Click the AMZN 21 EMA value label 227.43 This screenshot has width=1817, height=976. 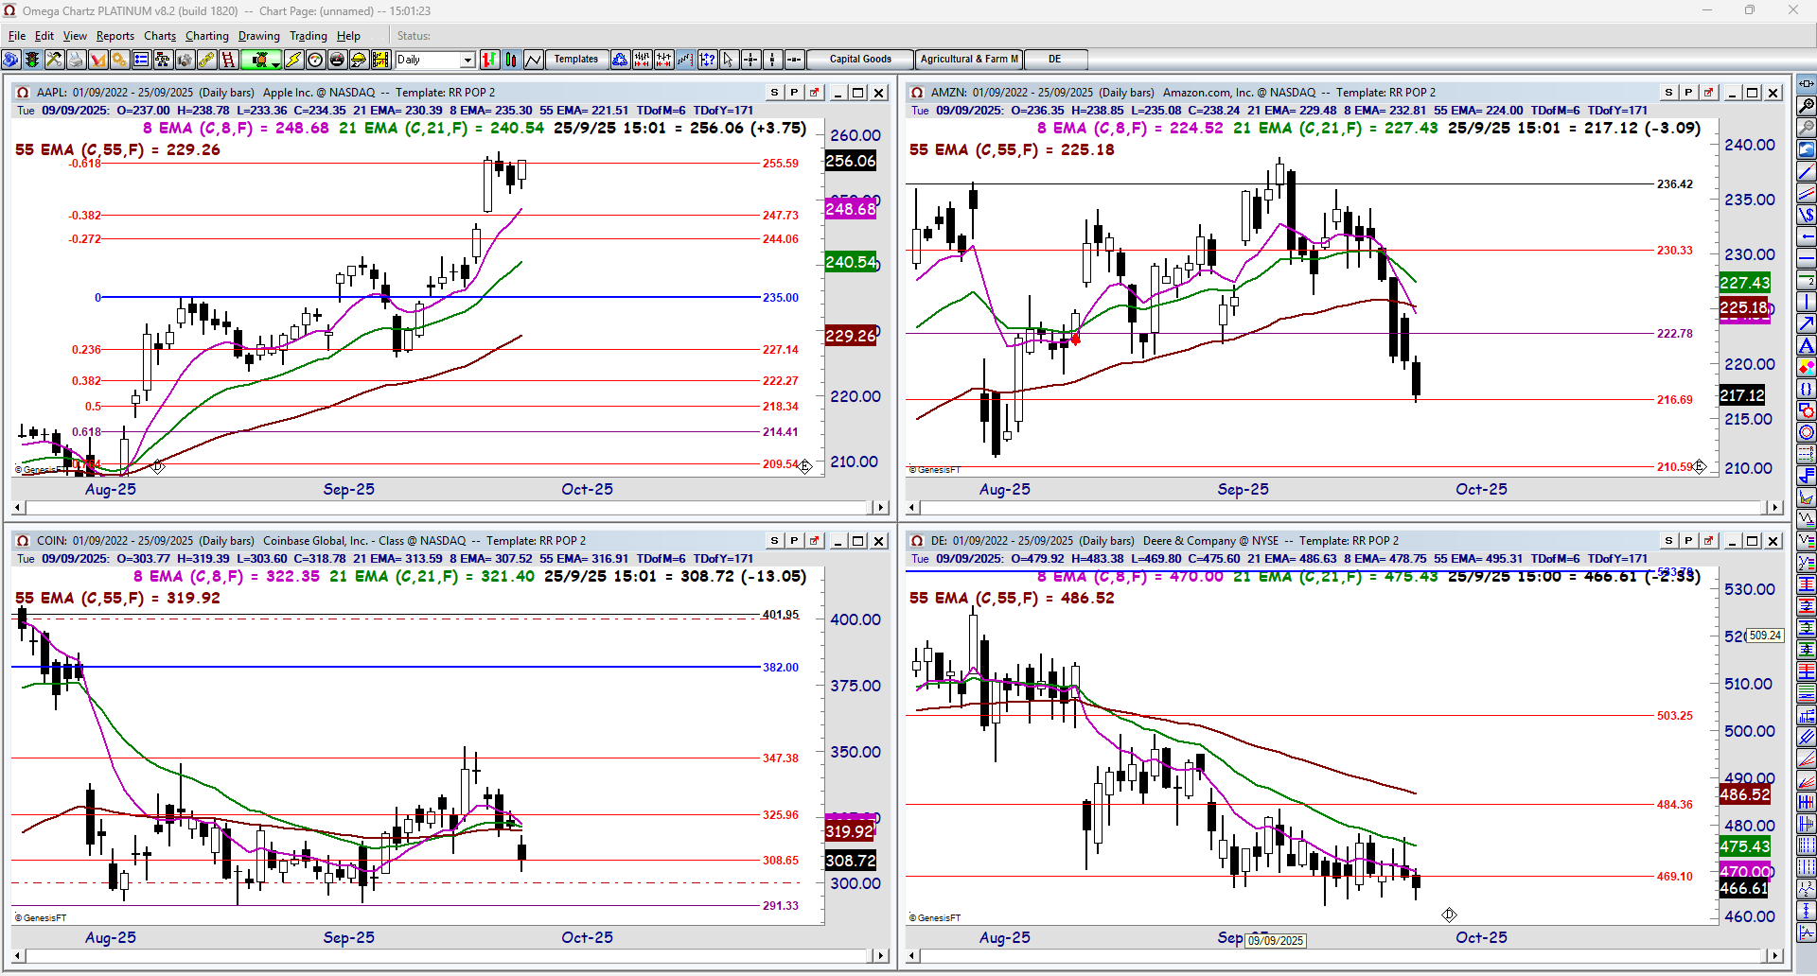coord(1745,283)
